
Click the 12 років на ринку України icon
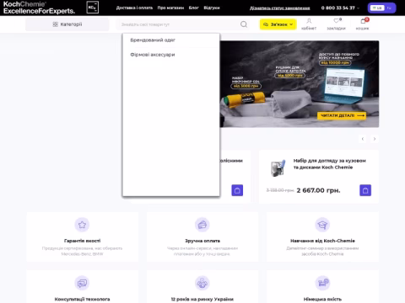[x=202, y=283]
